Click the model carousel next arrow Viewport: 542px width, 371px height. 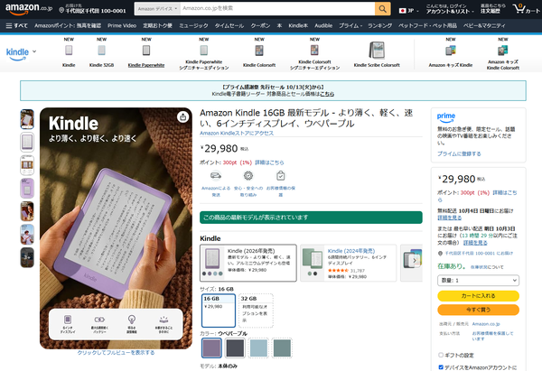[415, 261]
